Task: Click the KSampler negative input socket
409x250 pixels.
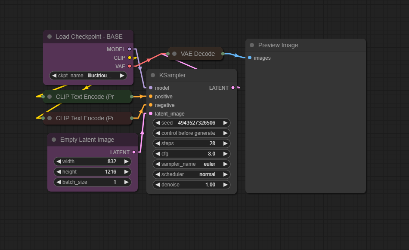Action: [151, 105]
